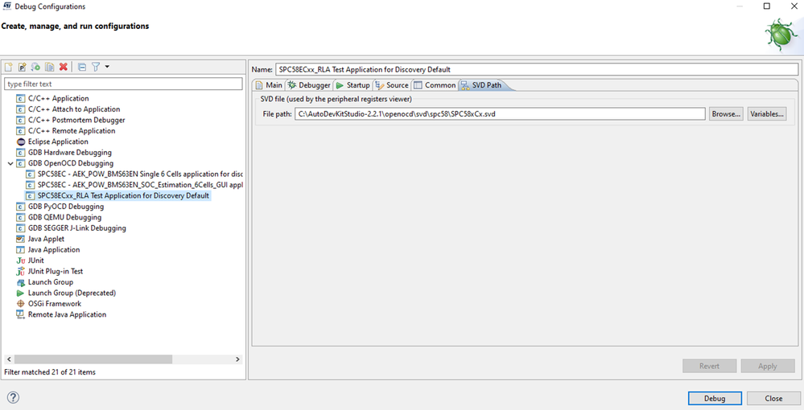The image size is (804, 410).
Task: Click the Remote Java Application icon
Action: coord(20,314)
